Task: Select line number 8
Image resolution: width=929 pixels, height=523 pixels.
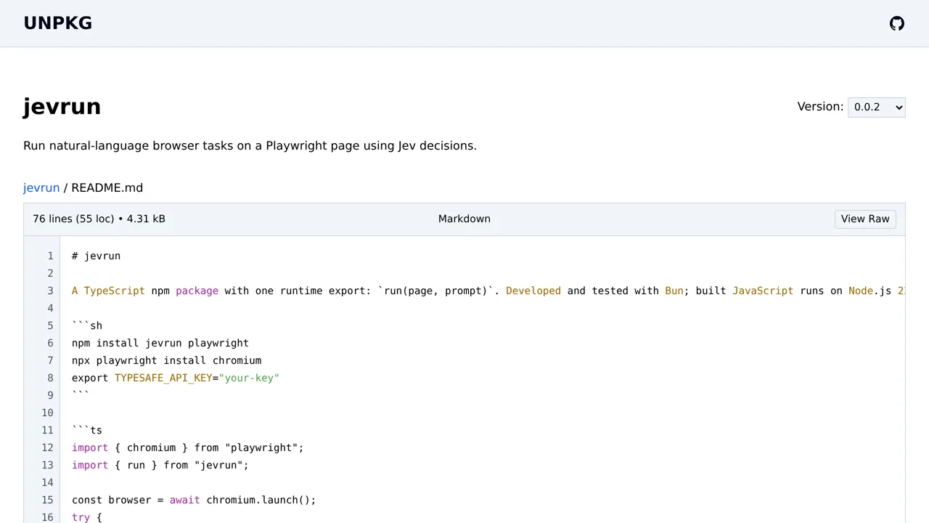Action: [x=51, y=378]
